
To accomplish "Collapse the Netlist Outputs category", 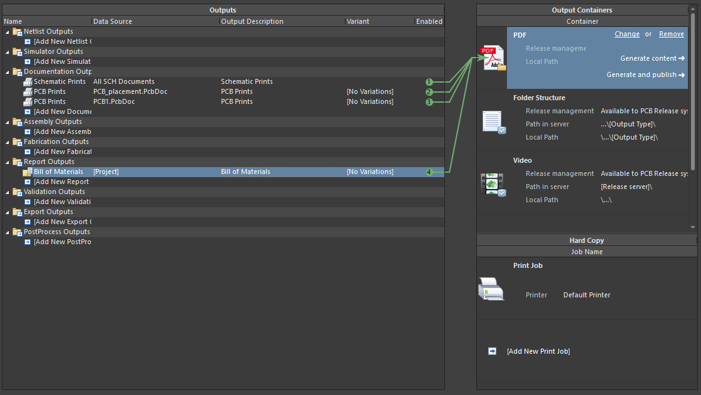I will tap(8, 32).
